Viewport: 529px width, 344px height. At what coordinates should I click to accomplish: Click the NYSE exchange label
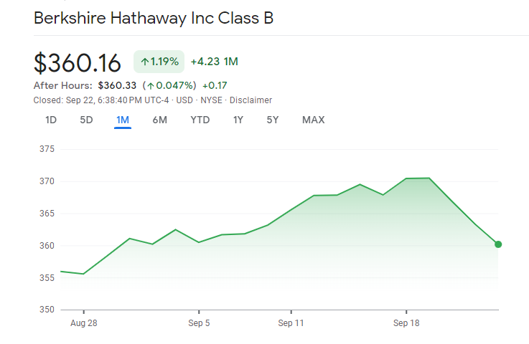click(x=212, y=100)
